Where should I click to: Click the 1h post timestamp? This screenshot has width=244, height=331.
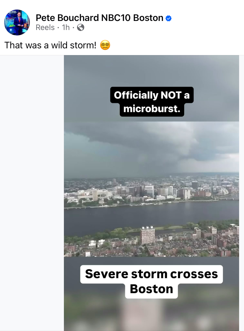(66, 27)
